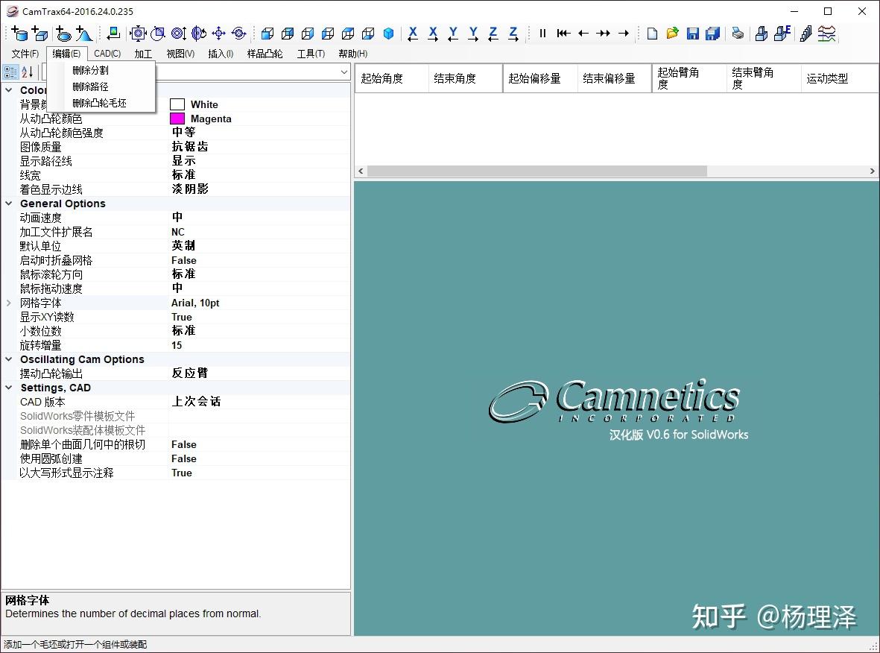
Task: Click the Y left arrow icon
Action: (x=453, y=34)
